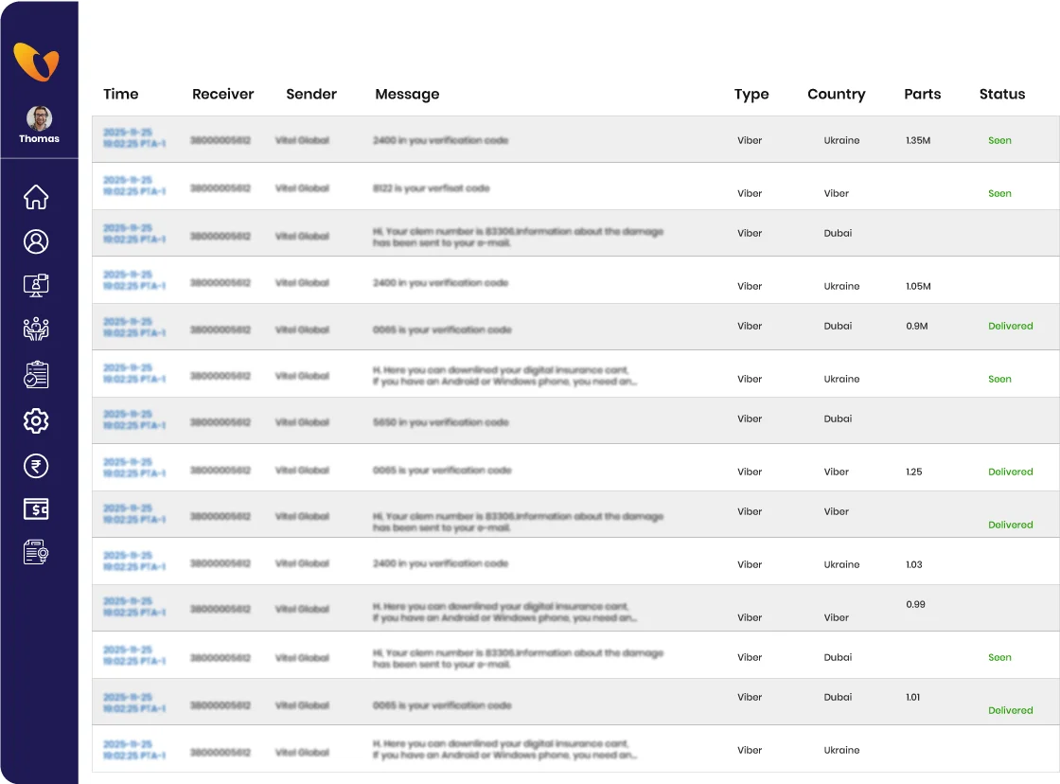Click the green Seen status on first row
Screen dimensions: 1060x784
point(999,140)
